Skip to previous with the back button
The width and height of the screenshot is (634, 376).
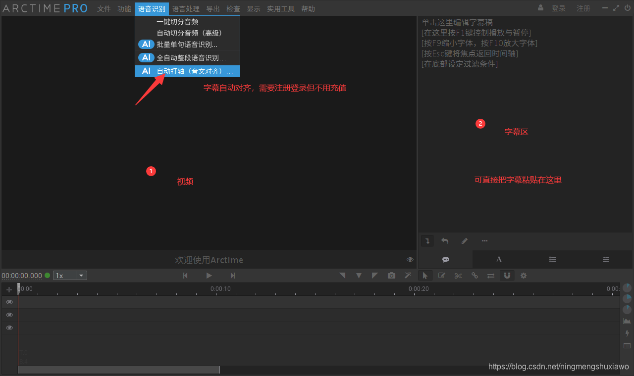(x=185, y=276)
